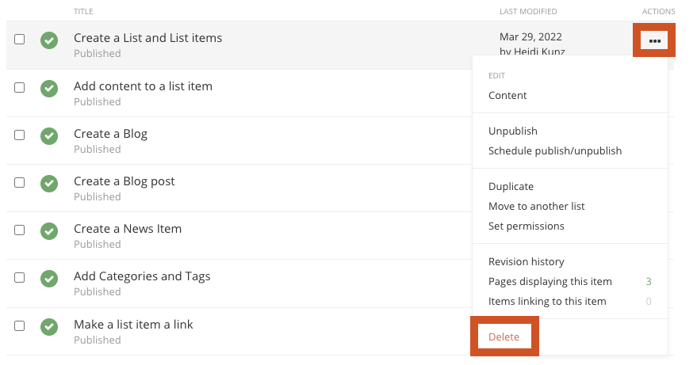This screenshot has height=365, width=697.
Task: Click green check icon for Create a List and List items
Action: [x=49, y=40]
